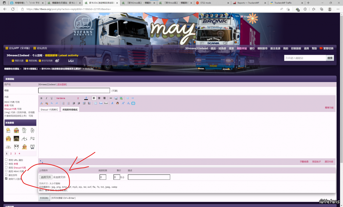343x207 pixels.
Task: Refresh the page with the browser reload icon
Action: [x=13, y=9]
